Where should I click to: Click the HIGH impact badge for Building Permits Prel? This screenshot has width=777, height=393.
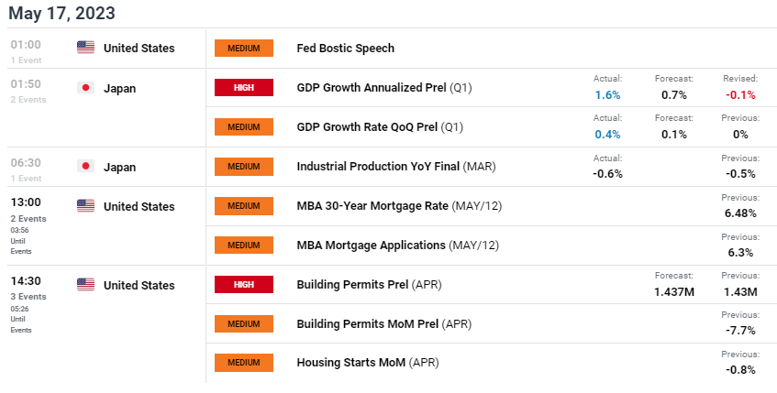pos(244,285)
